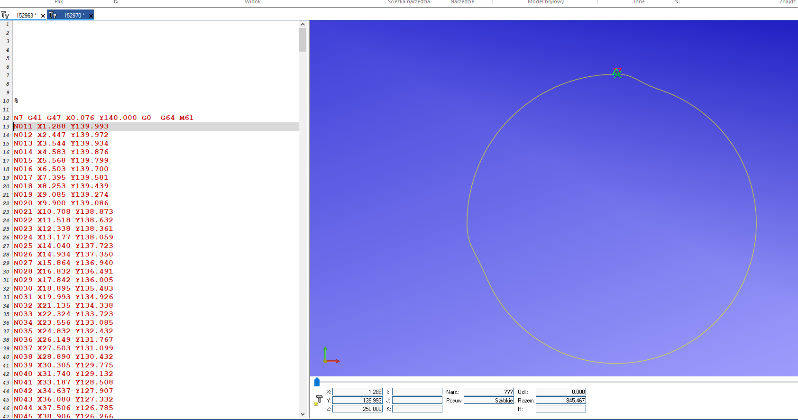Click the % program start line

(16, 100)
